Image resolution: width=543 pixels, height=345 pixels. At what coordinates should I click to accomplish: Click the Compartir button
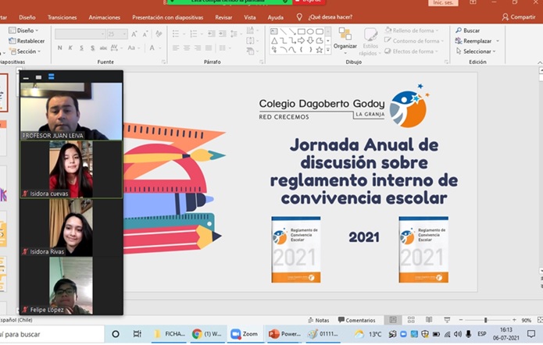[519, 17]
